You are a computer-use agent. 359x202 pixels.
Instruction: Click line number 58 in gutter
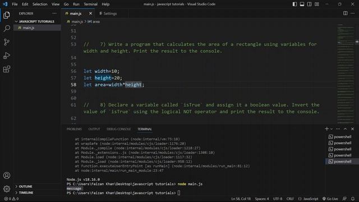point(73,85)
